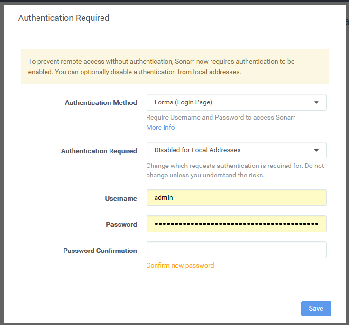Open the Authentication Required dropdown
This screenshot has height=325, width=349.
pos(236,150)
